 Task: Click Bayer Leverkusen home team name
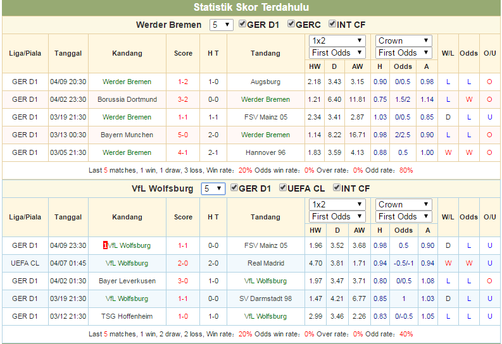(x=127, y=281)
